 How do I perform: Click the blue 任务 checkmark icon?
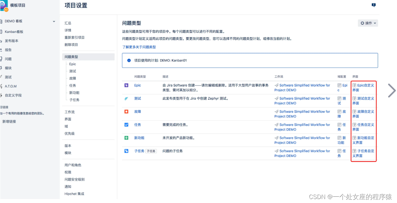[x=127, y=125]
